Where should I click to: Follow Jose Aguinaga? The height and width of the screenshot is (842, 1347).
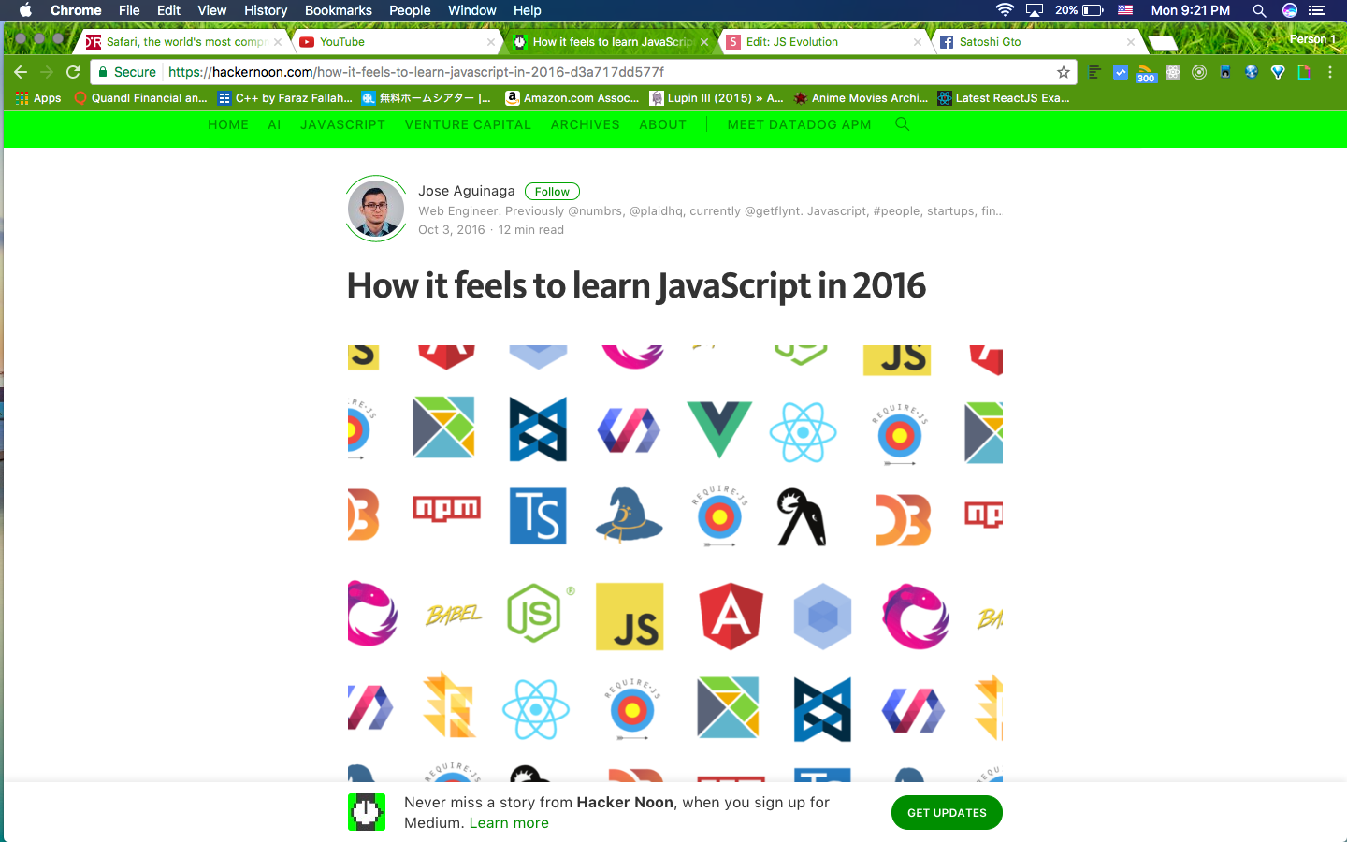[552, 191]
